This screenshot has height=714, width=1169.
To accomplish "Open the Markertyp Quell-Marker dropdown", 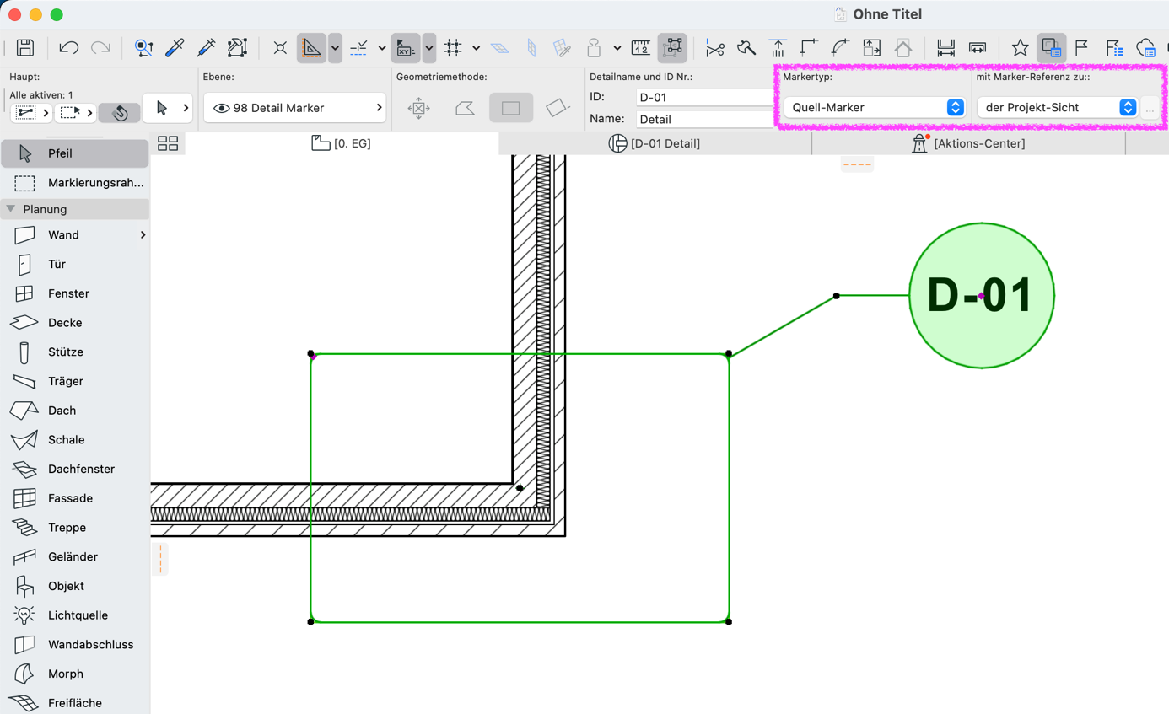I will (874, 107).
